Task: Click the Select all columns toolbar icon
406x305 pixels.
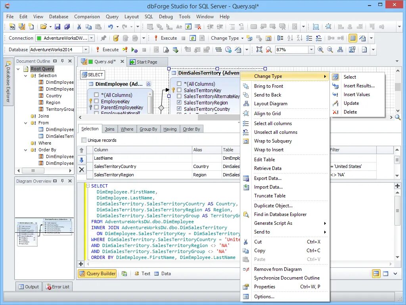Action: pos(309,38)
